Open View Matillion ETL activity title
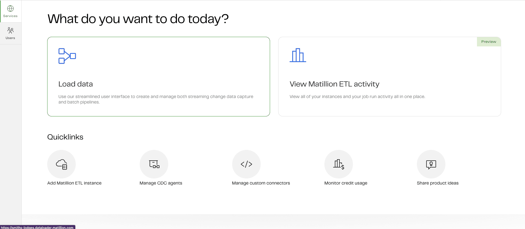 [x=334, y=84]
